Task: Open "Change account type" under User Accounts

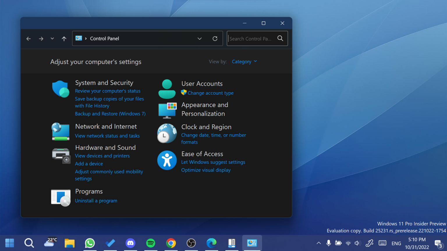Action: pos(210,93)
